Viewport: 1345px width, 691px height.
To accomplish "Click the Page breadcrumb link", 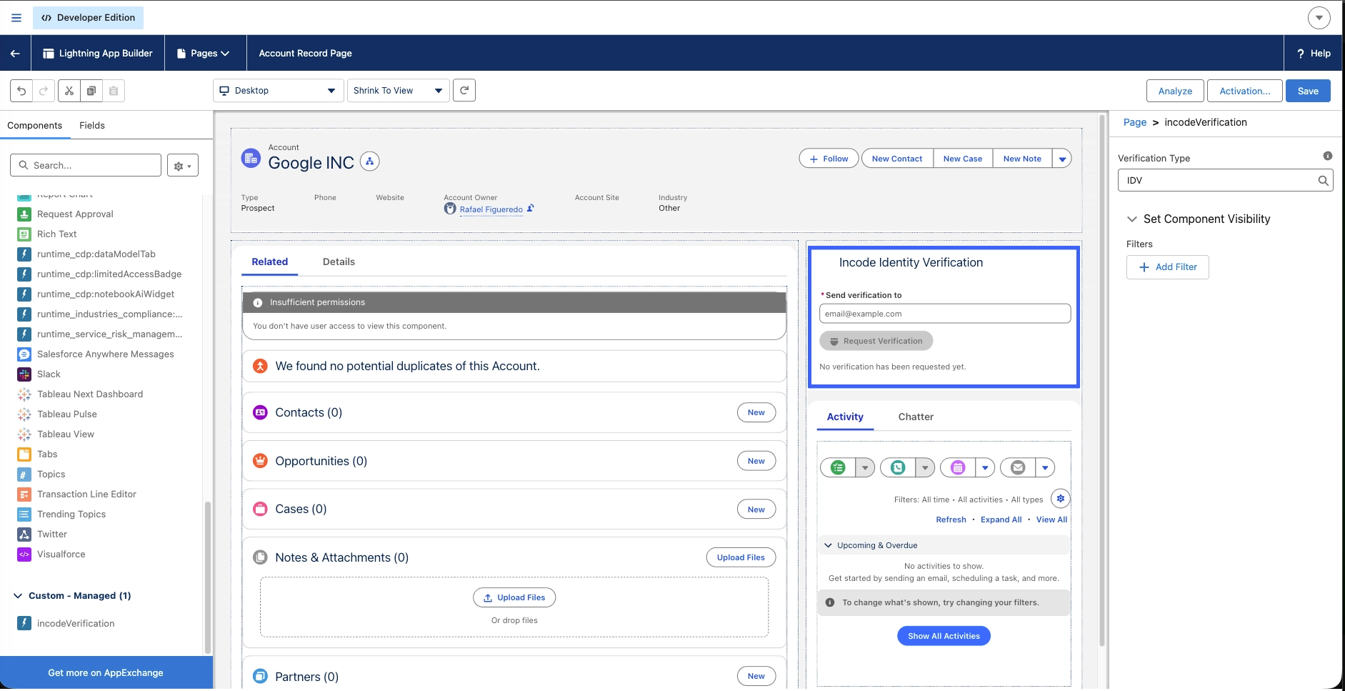I will point(1134,122).
